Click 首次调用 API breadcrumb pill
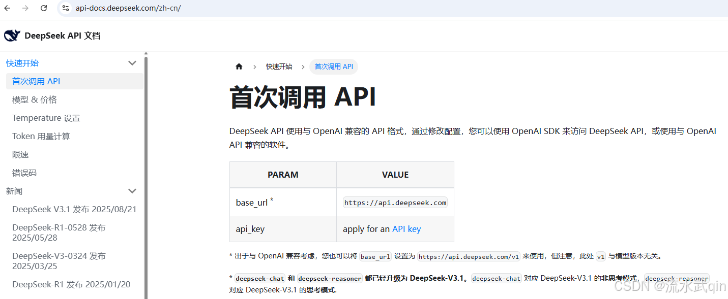 click(x=334, y=67)
